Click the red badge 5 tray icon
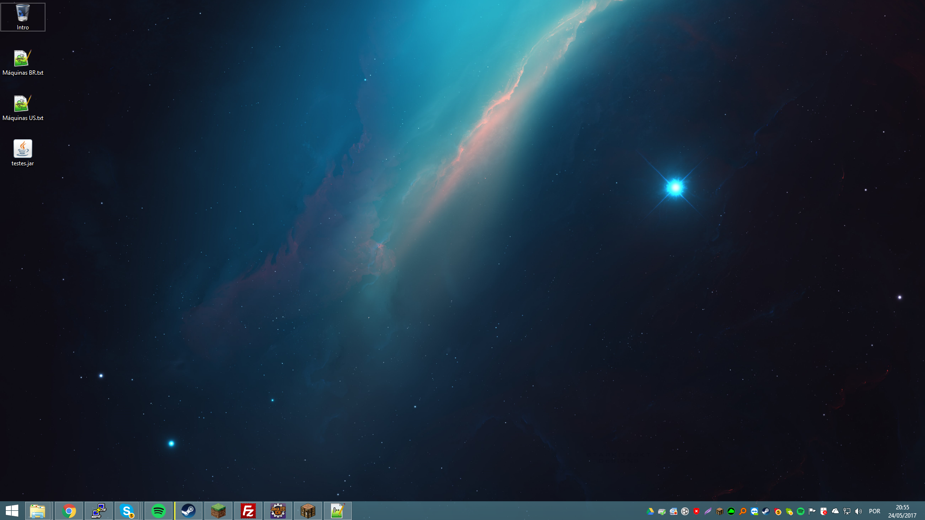This screenshot has height=520, width=925. tap(778, 511)
